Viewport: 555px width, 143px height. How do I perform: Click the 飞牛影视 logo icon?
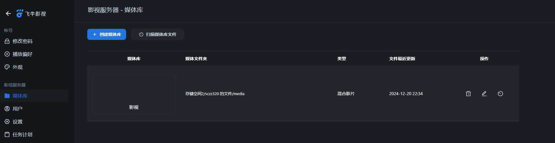click(20, 14)
